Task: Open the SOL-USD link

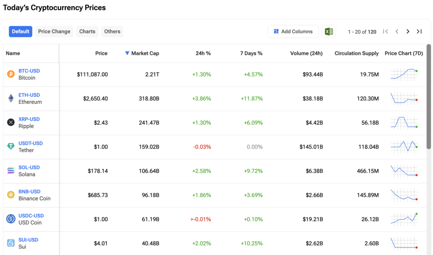Action: coord(29,167)
